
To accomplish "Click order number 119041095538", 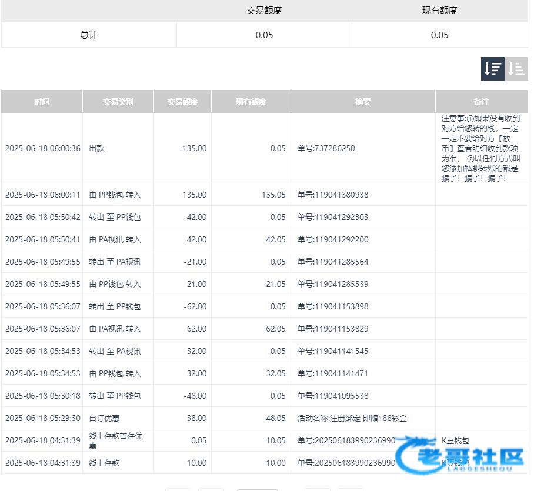I will click(333, 396).
